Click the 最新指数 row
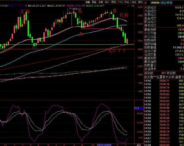Image resolution: width=184 pixels, height=146 pixels. click(164, 29)
